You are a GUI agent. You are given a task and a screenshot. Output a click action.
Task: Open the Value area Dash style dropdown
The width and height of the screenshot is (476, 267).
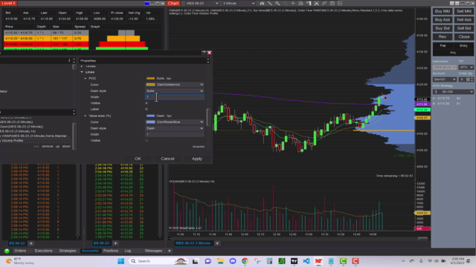pos(175,128)
